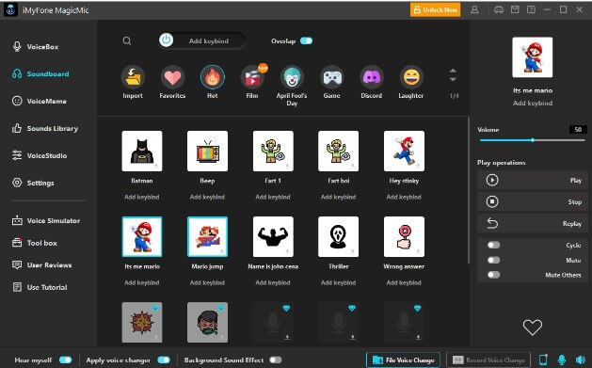The height and width of the screenshot is (368, 592).
Task: Enable the Mute Others toggle
Action: (x=493, y=275)
